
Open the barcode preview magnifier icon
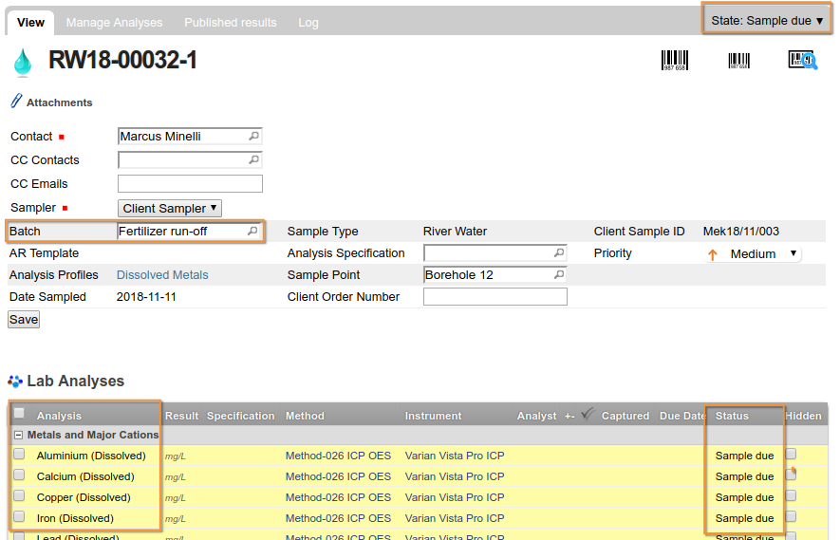click(x=802, y=61)
